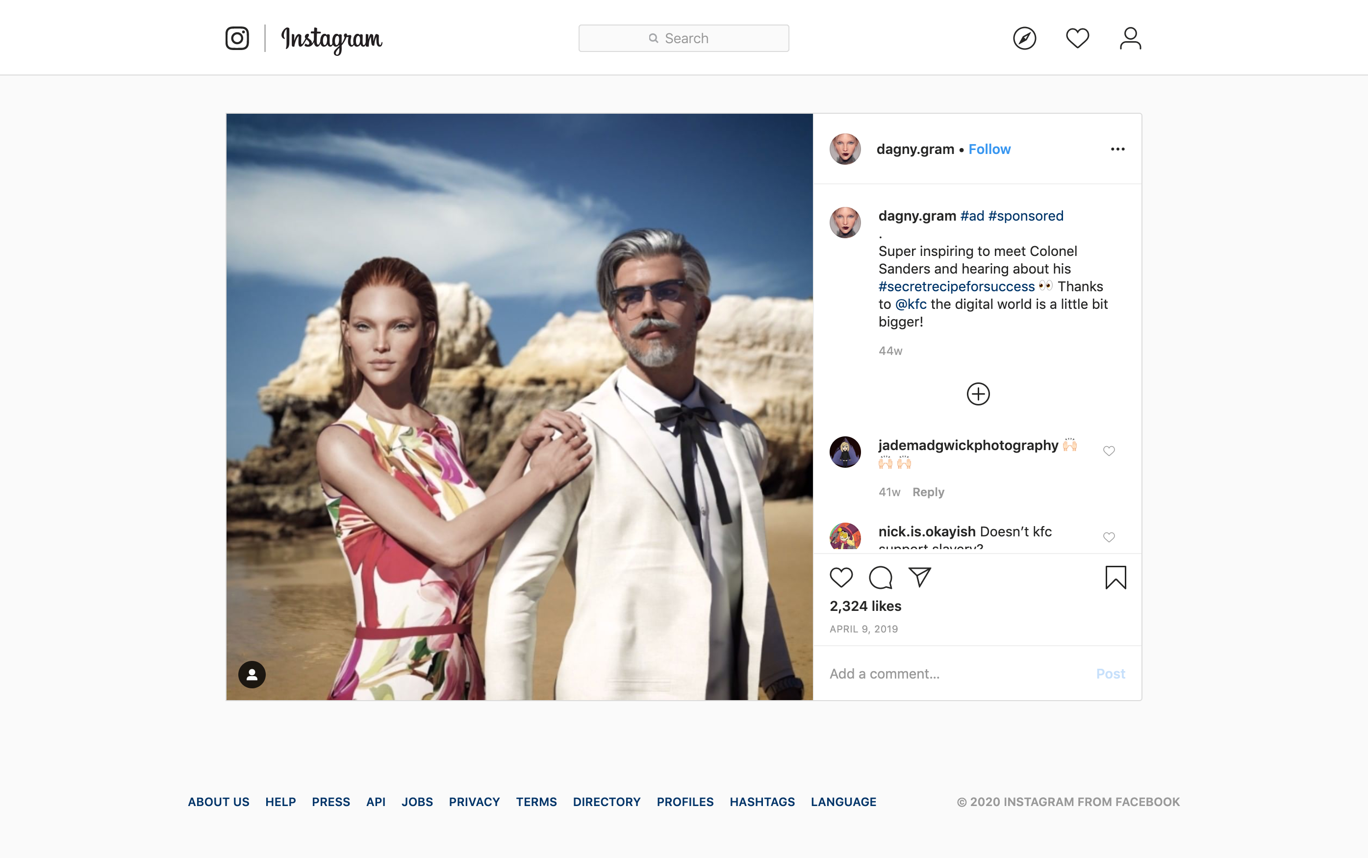This screenshot has width=1368, height=858.
Task: Open the Language selector in footer
Action: click(x=843, y=802)
